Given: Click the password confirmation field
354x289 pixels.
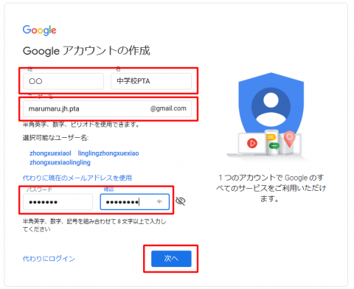Looking at the screenshot, I should pyautogui.click(x=135, y=202).
